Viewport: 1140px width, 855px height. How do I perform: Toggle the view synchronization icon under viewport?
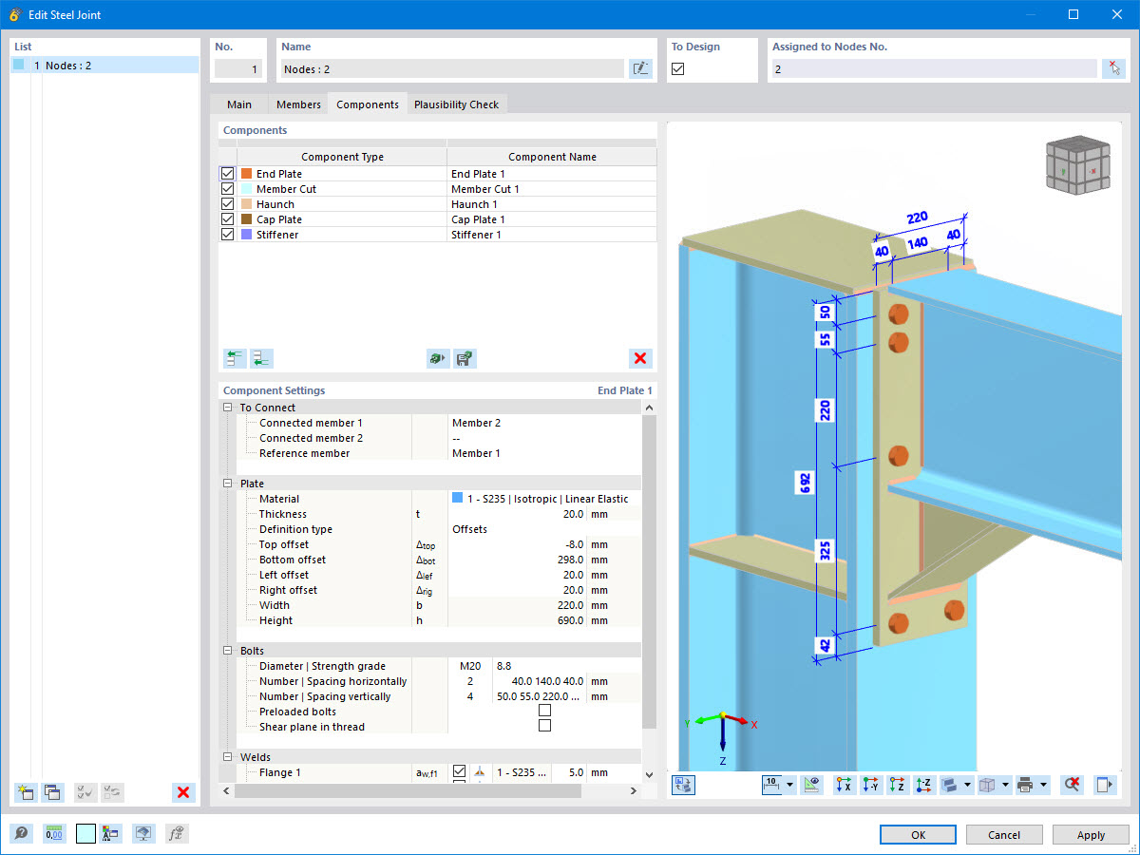point(684,785)
